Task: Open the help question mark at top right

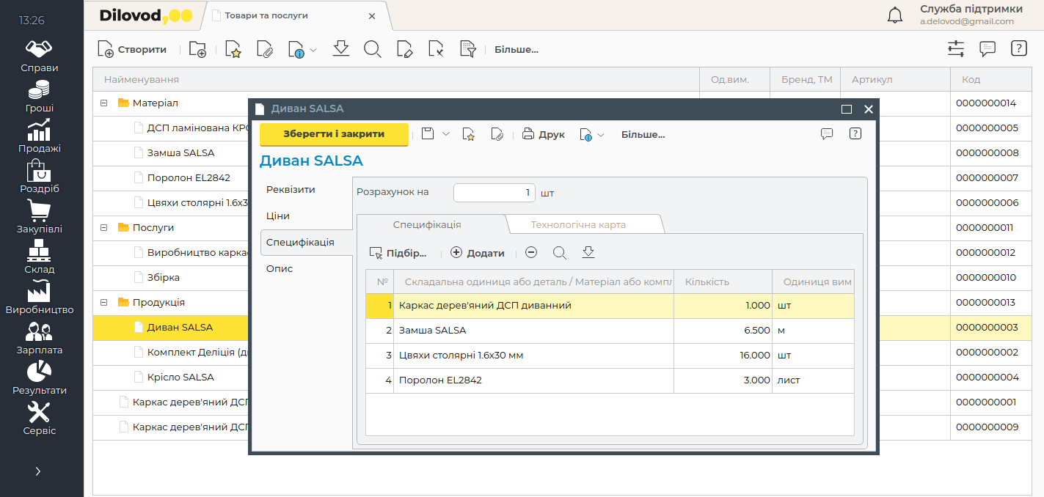Action: (x=1018, y=49)
